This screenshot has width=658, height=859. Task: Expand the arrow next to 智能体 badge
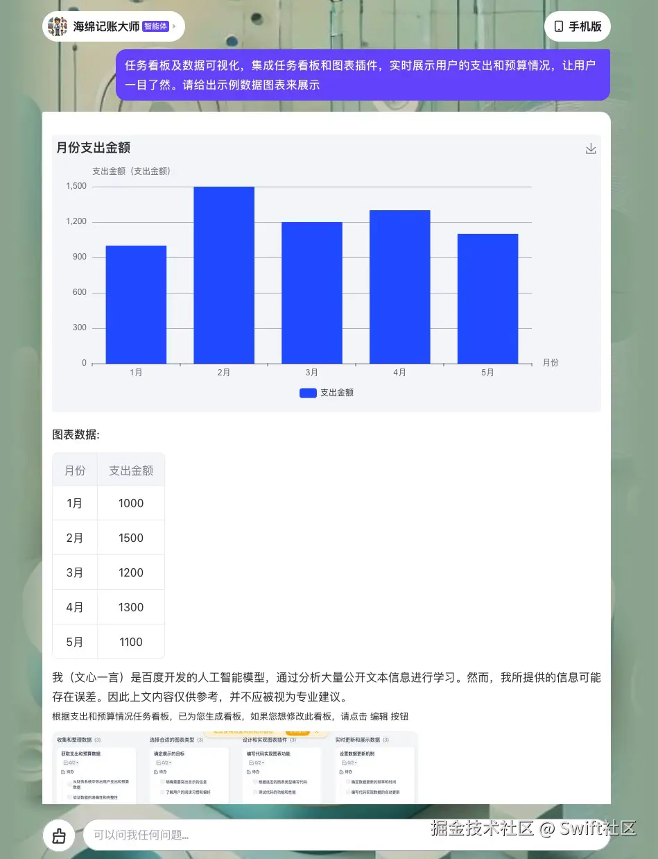tap(174, 27)
